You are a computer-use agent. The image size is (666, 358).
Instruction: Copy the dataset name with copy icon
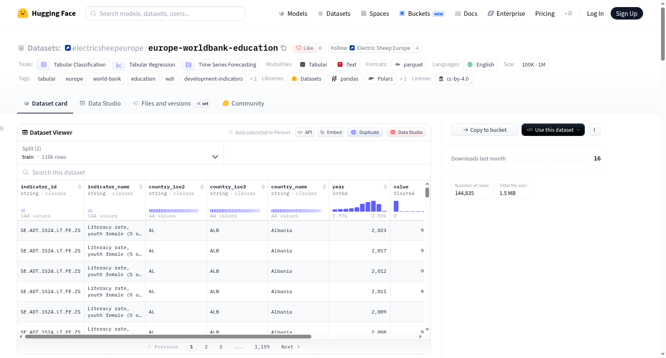pos(283,48)
